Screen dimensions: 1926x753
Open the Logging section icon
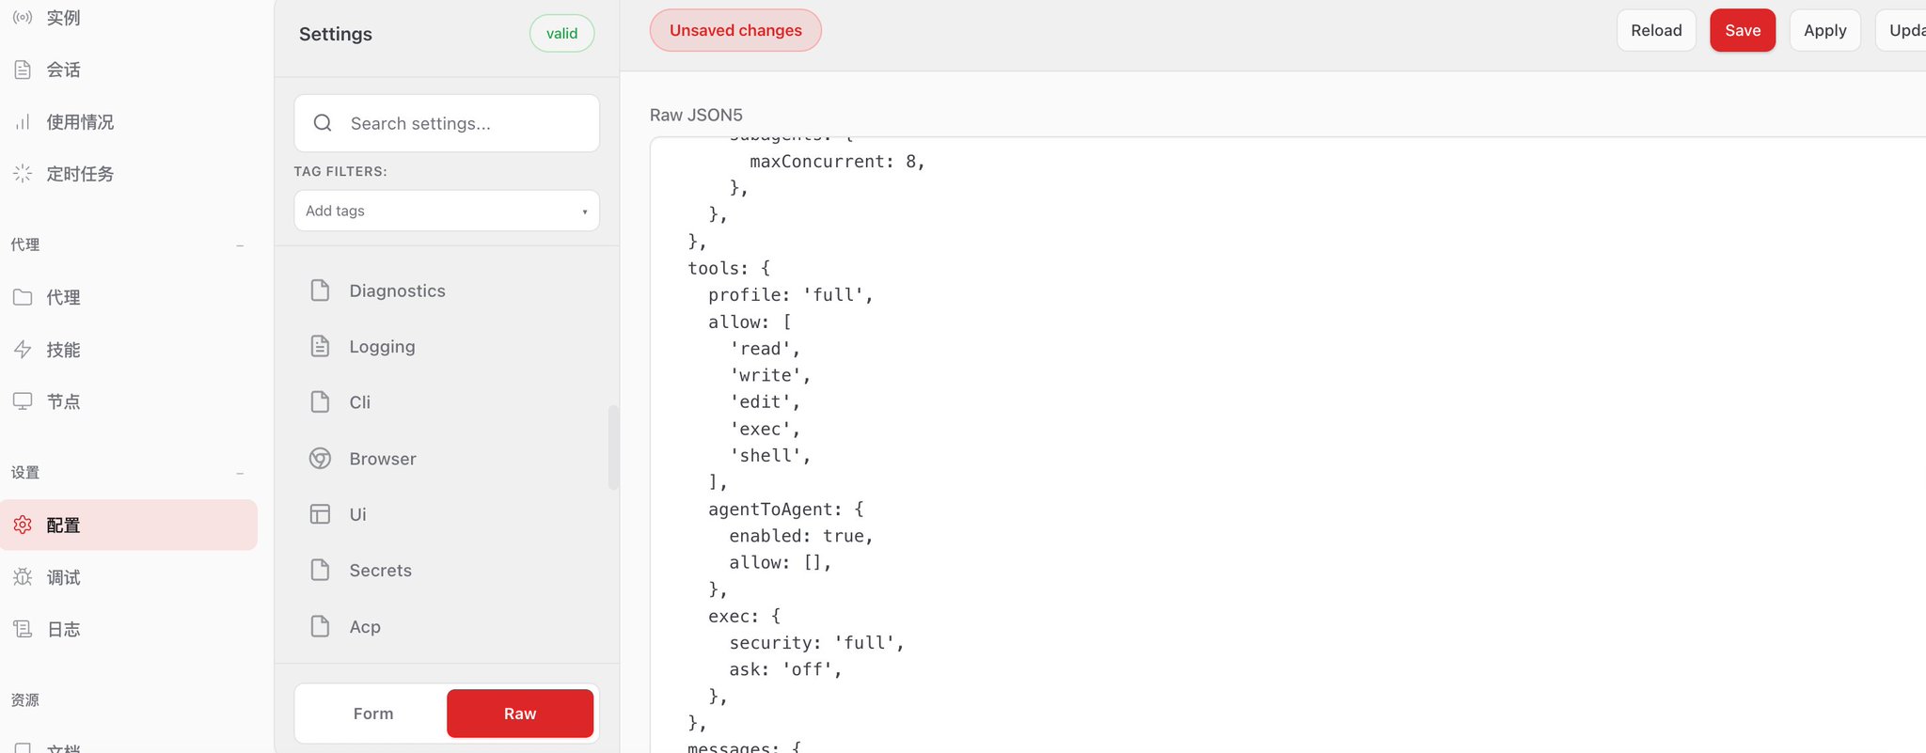(x=320, y=346)
